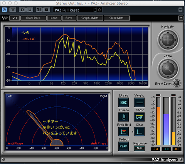The image size is (185, 164).
Task: Click the L+R legend label in the graph
Action: pyautogui.click(x=26, y=32)
